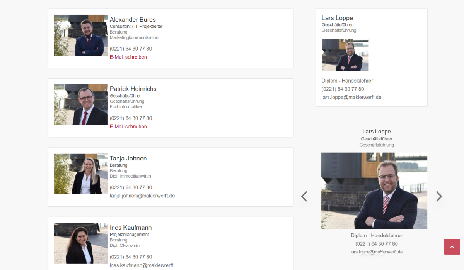Open Alexander Bures' E-Mail schreiben link
464x270 pixels.
point(128,57)
